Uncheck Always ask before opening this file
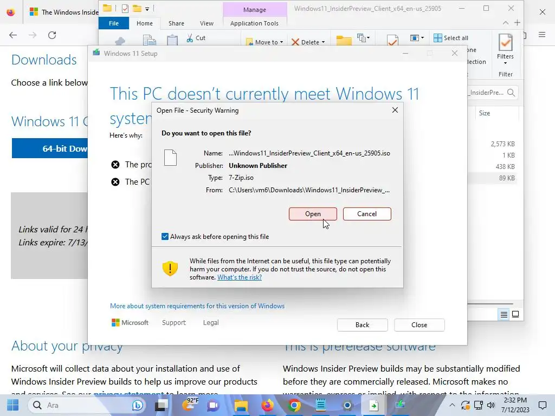Image resolution: width=555 pixels, height=416 pixels. [165, 236]
